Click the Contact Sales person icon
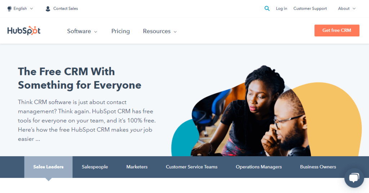Viewport: 369px width, 193px height. [x=48, y=9]
